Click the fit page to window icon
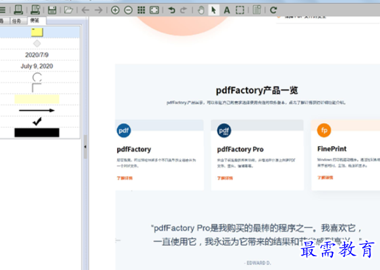The image size is (380, 270). click(154, 10)
